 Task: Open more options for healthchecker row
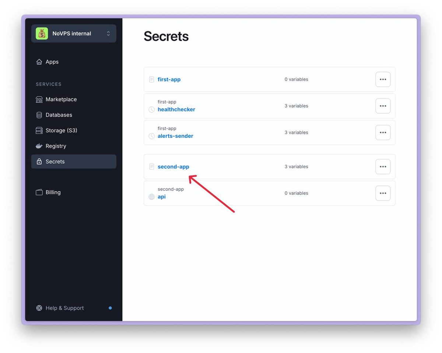(383, 106)
